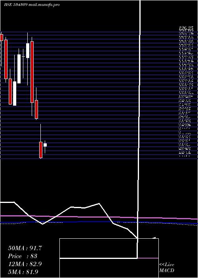Click the blue moving average line
198x278 pixels.
tap(99, 222)
